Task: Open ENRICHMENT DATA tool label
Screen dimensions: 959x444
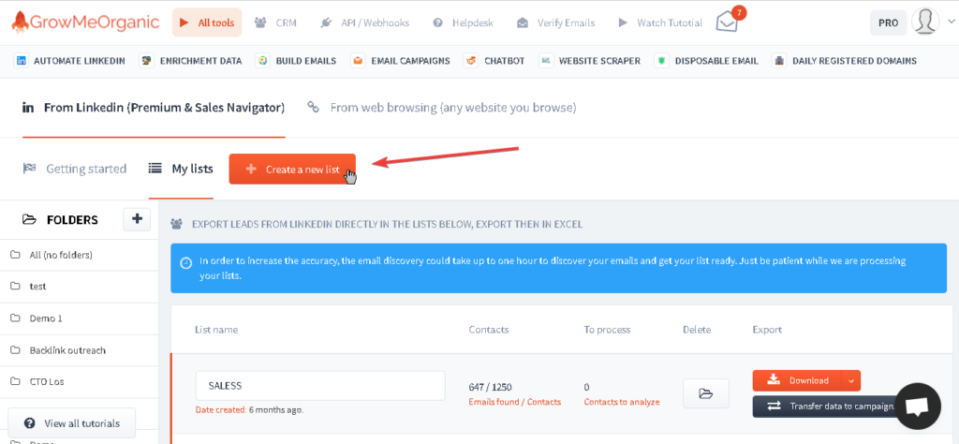Action: (x=200, y=61)
